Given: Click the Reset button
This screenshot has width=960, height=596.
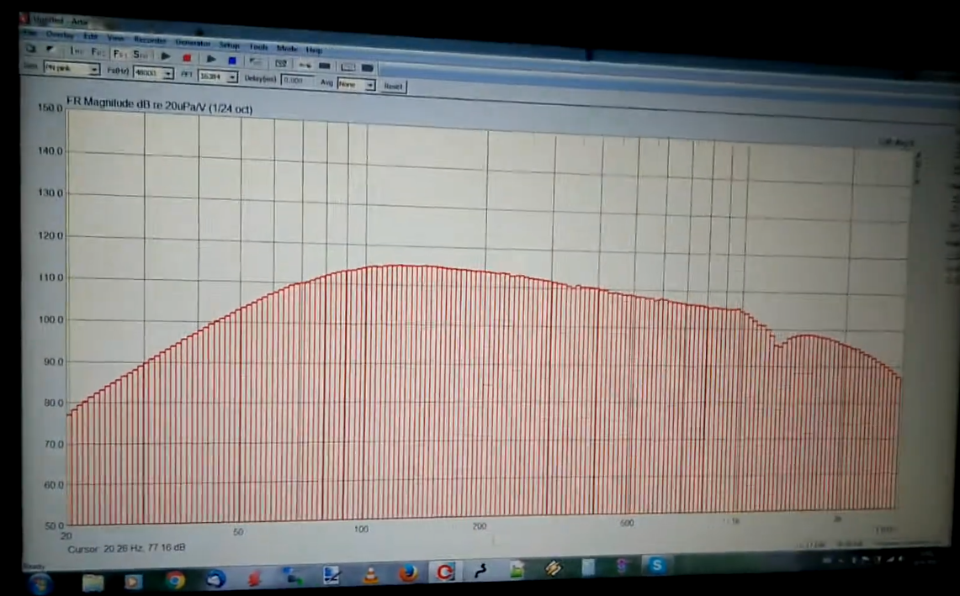Looking at the screenshot, I should (393, 87).
